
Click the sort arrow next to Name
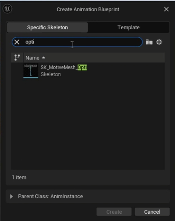(44, 58)
